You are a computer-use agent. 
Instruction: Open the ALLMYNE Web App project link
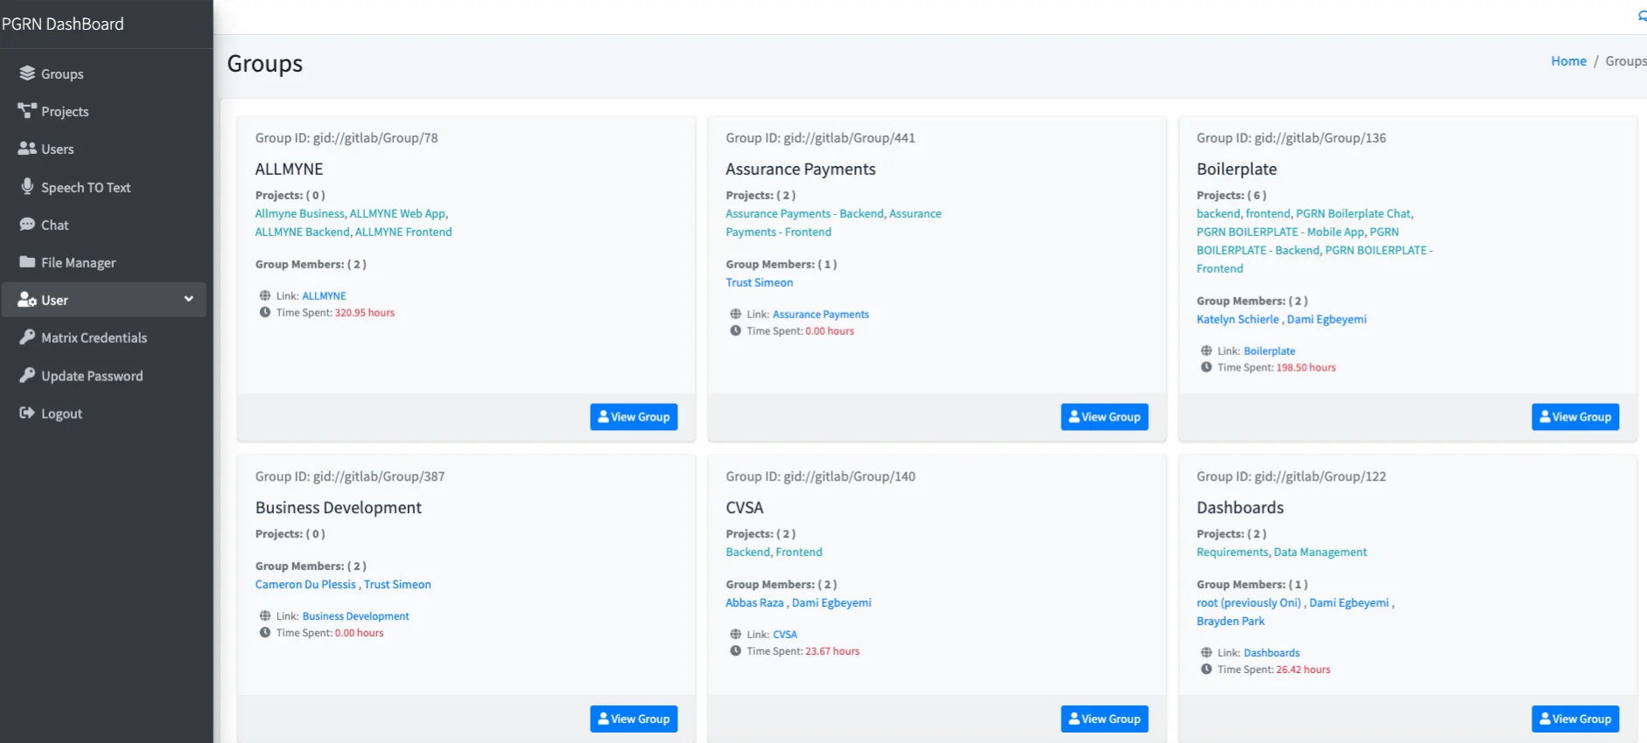click(x=397, y=214)
